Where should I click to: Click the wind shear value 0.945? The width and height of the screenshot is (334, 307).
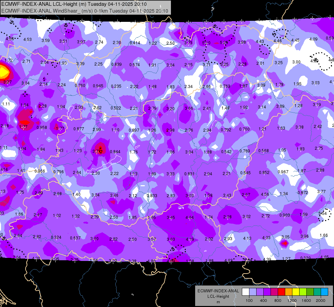pyautogui.click(x=98, y=86)
